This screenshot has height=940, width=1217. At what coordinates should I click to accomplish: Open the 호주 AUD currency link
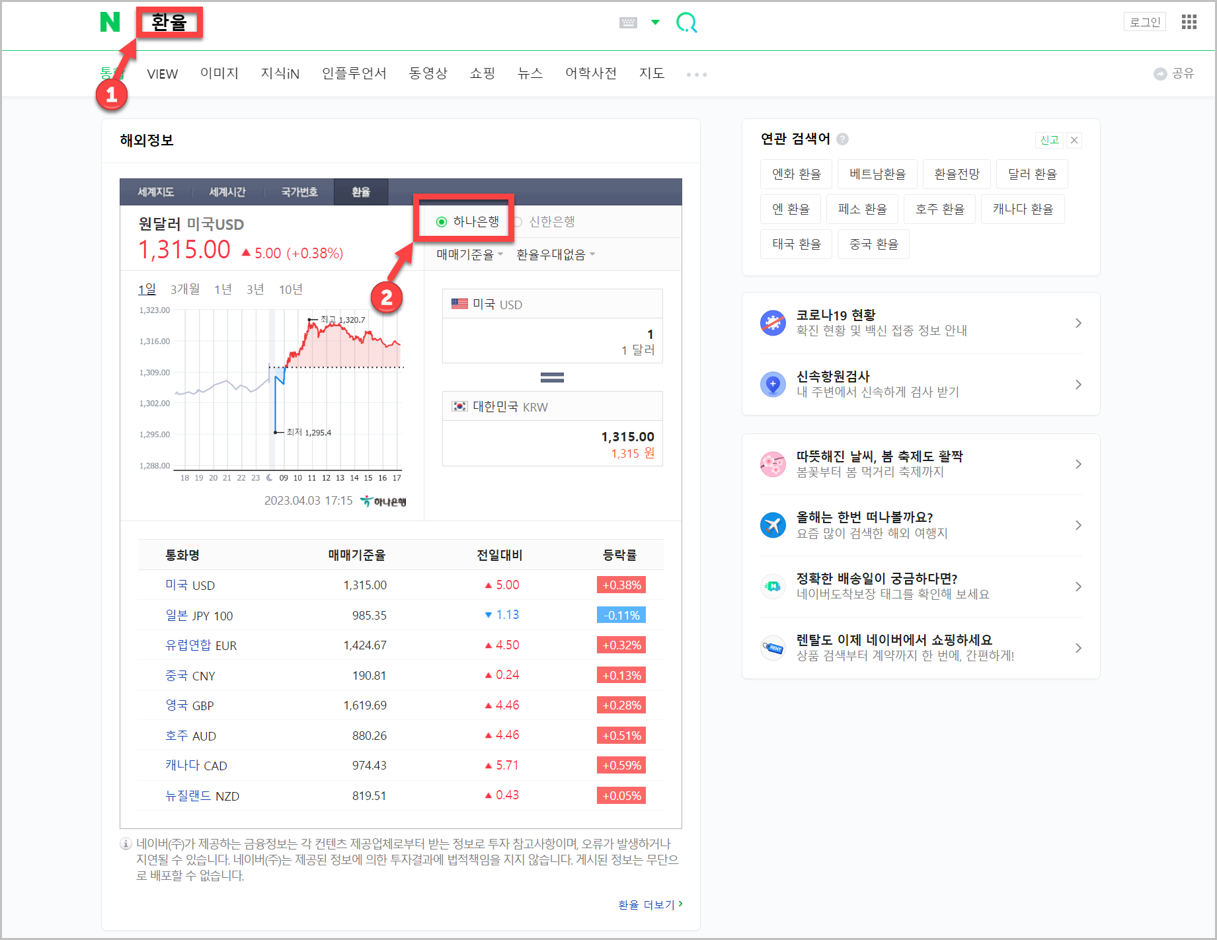(x=191, y=736)
